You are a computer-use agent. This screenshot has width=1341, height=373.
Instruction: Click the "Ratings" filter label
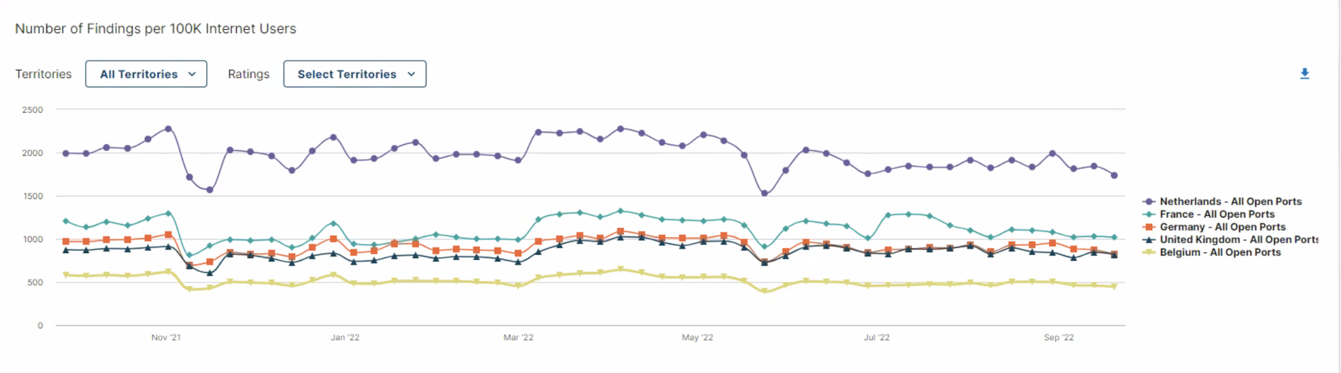click(248, 74)
